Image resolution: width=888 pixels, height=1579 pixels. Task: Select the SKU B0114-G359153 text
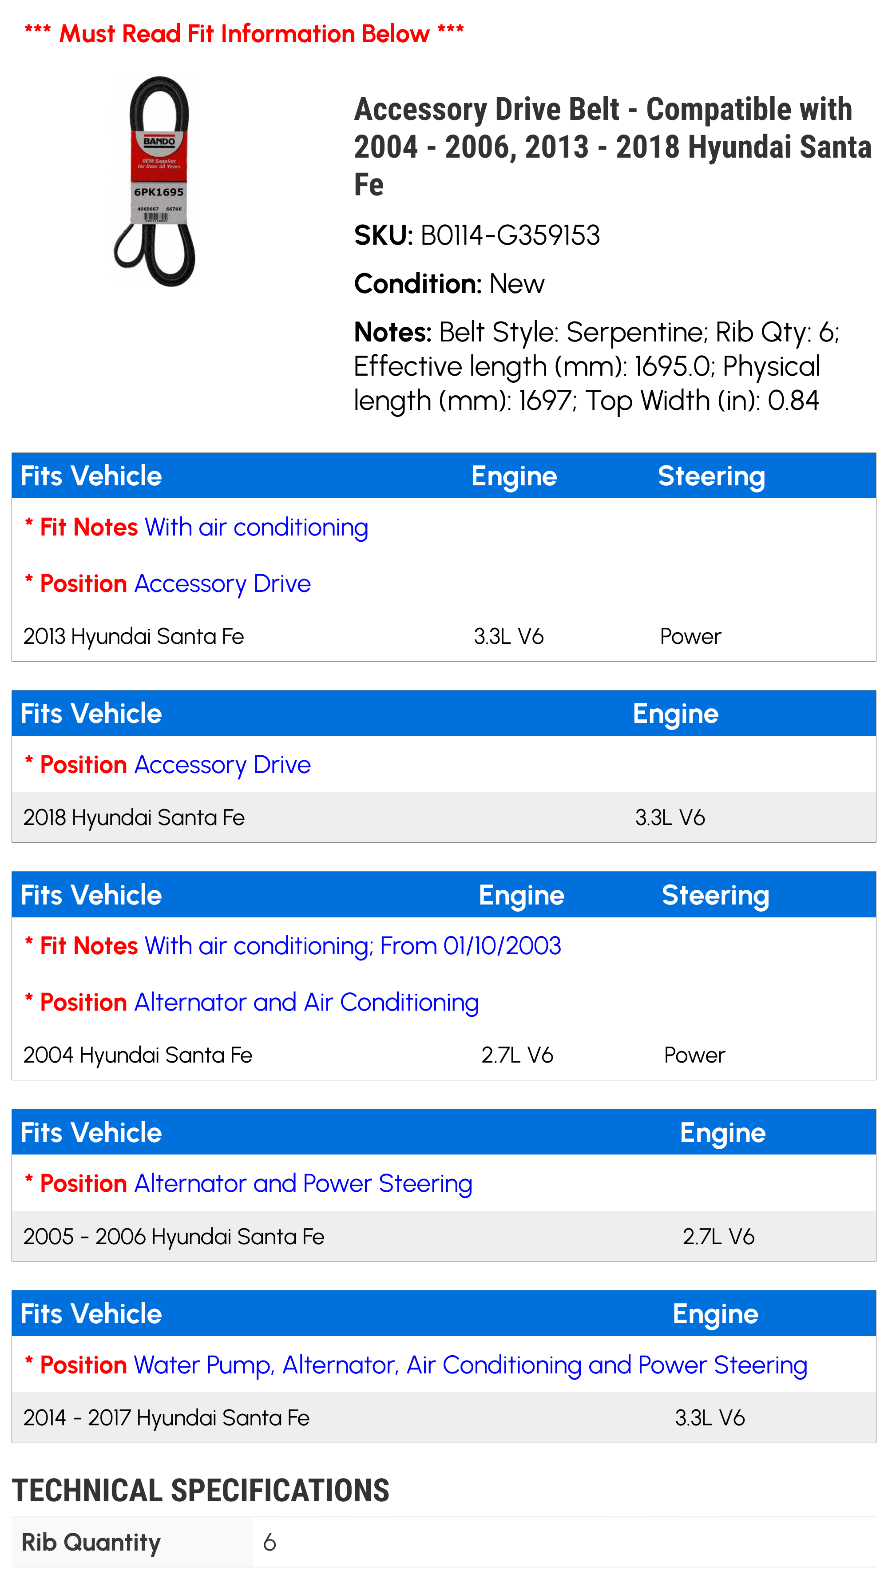477,235
